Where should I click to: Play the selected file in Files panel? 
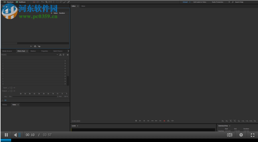(x=31, y=46)
